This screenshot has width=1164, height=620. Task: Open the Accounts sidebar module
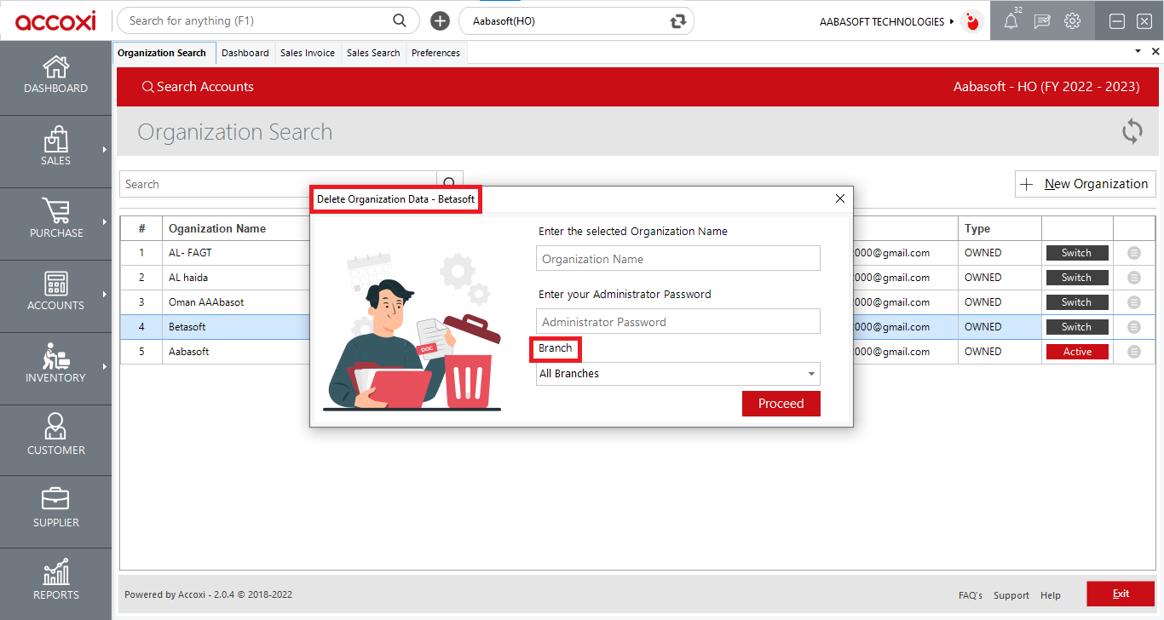click(x=55, y=294)
